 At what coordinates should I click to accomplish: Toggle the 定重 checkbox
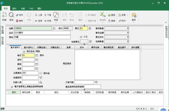pos(81,37)
